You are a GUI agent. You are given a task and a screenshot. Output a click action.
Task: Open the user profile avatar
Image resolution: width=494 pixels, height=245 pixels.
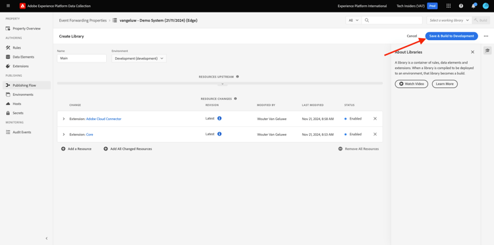coord(485,6)
